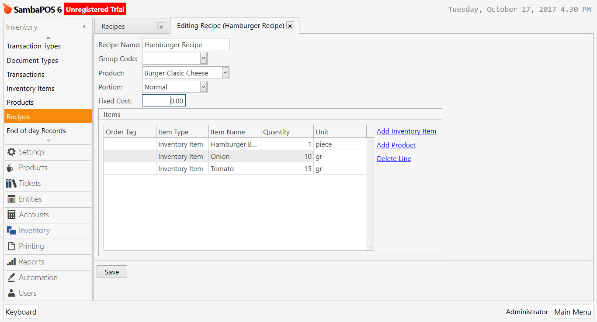Click the Delete Line link
Viewport: 597px width, 322px height.
[x=393, y=158]
